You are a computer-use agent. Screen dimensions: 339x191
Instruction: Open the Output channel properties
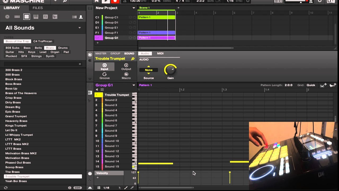point(126,67)
